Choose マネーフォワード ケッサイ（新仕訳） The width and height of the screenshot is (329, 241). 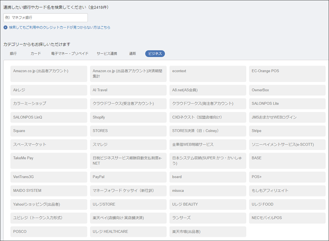coord(128,191)
